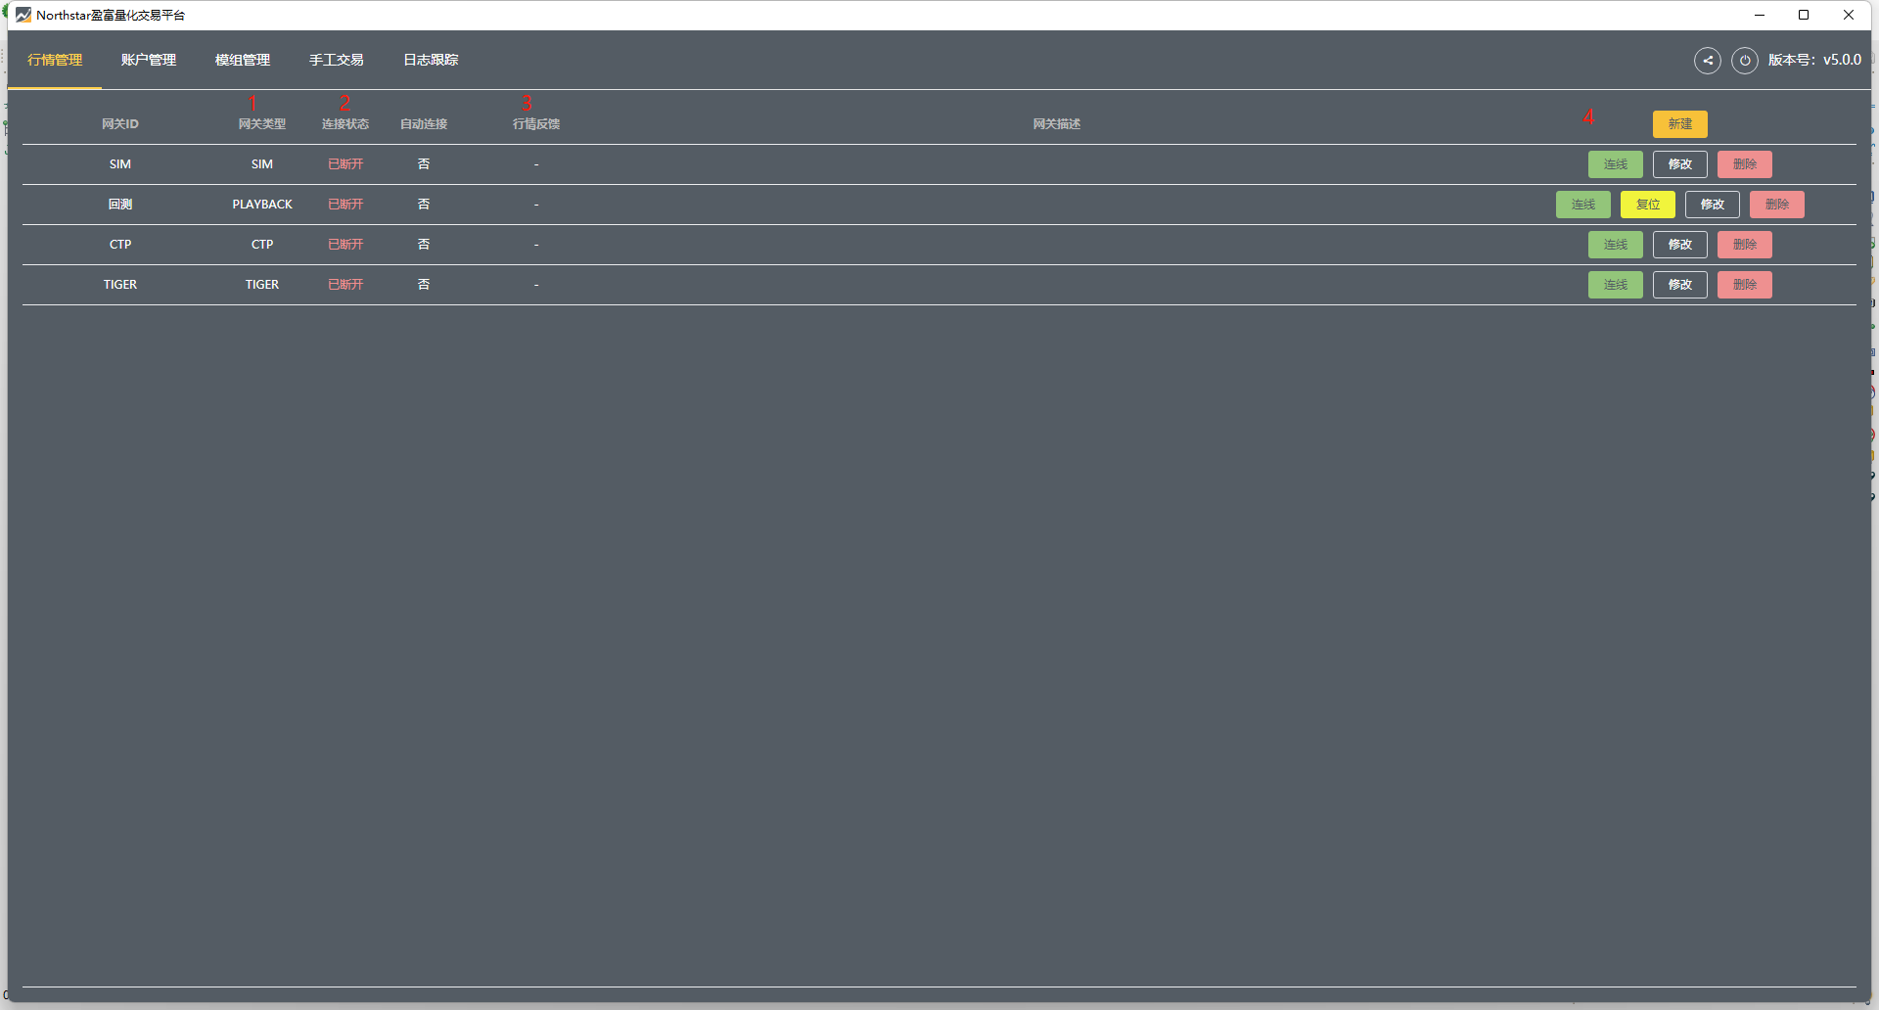Open the 账户管理 tab
Viewport: 1879px width, 1010px height.
[149, 61]
